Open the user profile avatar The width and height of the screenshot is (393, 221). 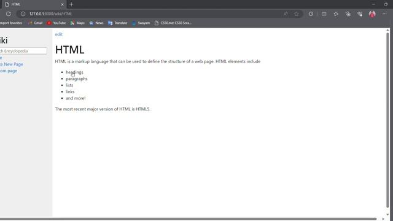(372, 14)
